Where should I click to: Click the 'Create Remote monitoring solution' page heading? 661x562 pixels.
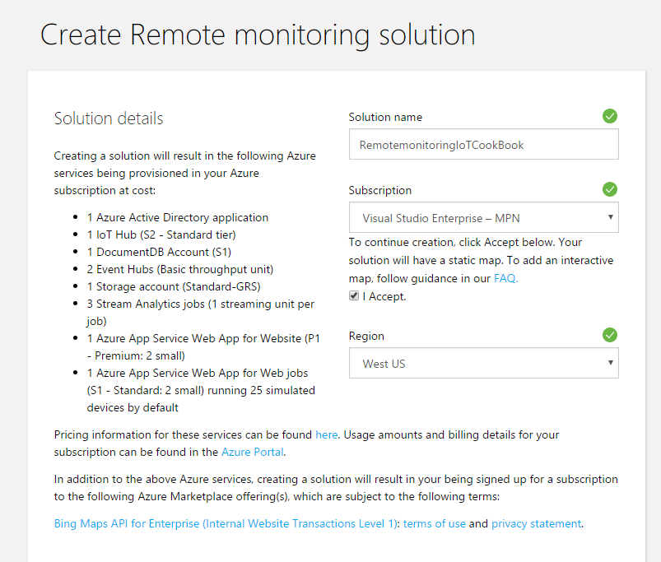tap(258, 35)
